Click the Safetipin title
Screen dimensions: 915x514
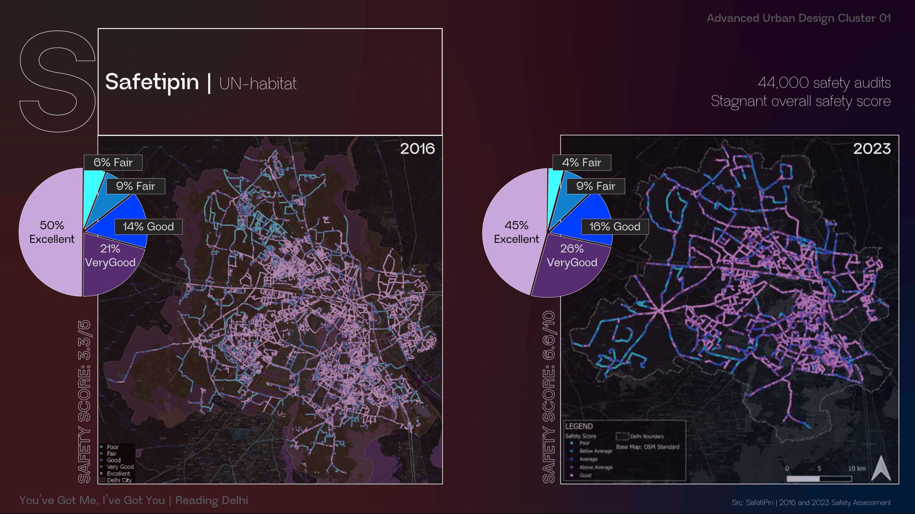152,82
